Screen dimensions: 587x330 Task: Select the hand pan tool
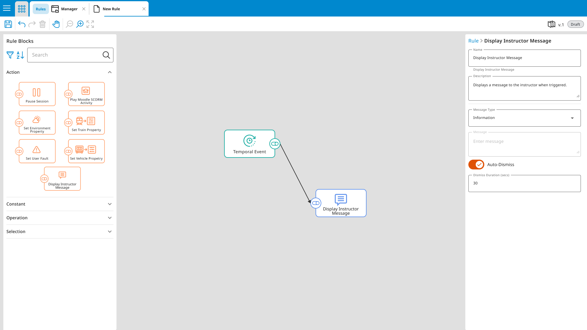[x=56, y=24]
